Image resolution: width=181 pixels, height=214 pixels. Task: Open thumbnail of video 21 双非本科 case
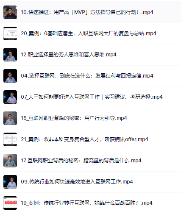tap(10, 139)
